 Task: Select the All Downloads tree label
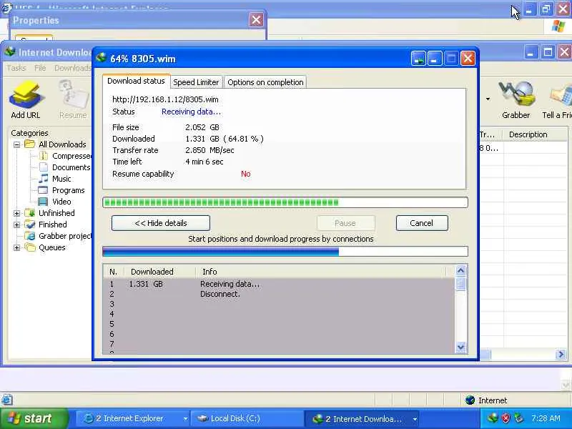[x=62, y=144]
